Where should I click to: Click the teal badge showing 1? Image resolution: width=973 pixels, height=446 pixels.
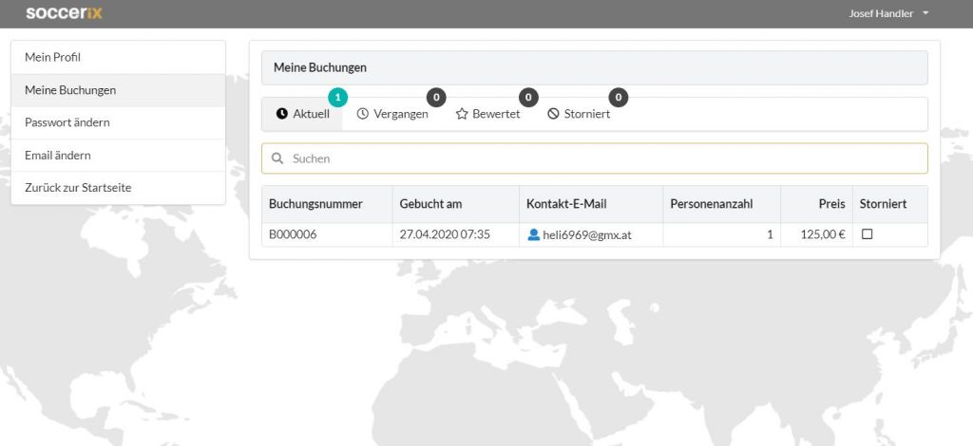coord(337,97)
